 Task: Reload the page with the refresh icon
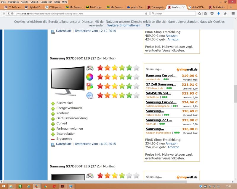[x=146, y=14]
